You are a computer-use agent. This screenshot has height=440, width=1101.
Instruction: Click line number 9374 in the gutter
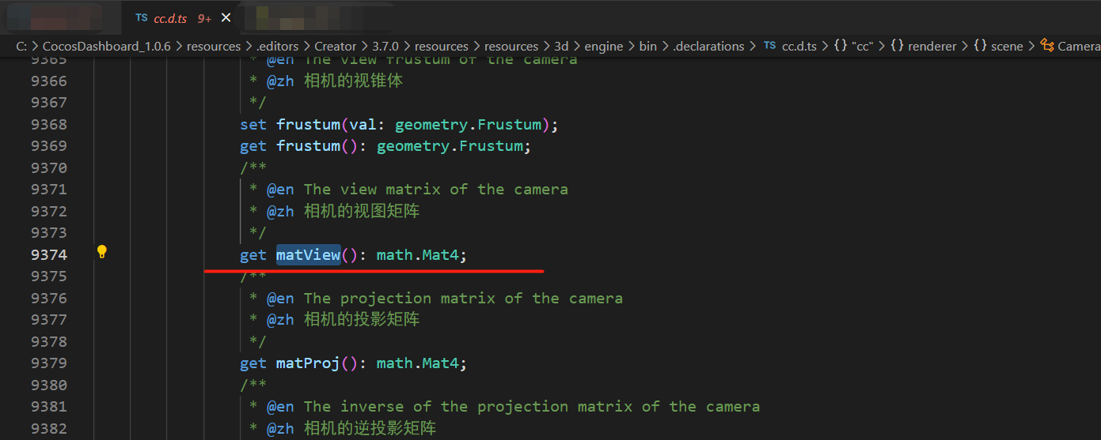pos(49,254)
